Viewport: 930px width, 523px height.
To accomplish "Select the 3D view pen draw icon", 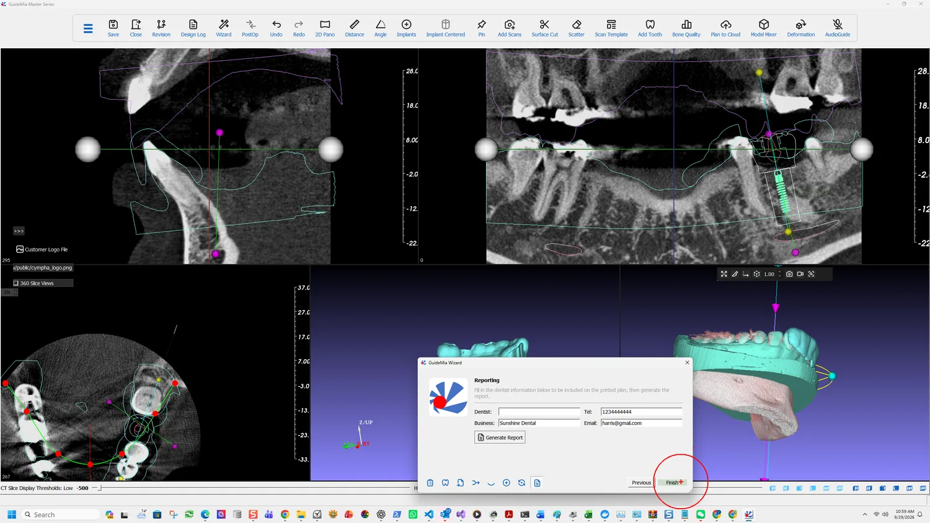I will [x=735, y=274].
